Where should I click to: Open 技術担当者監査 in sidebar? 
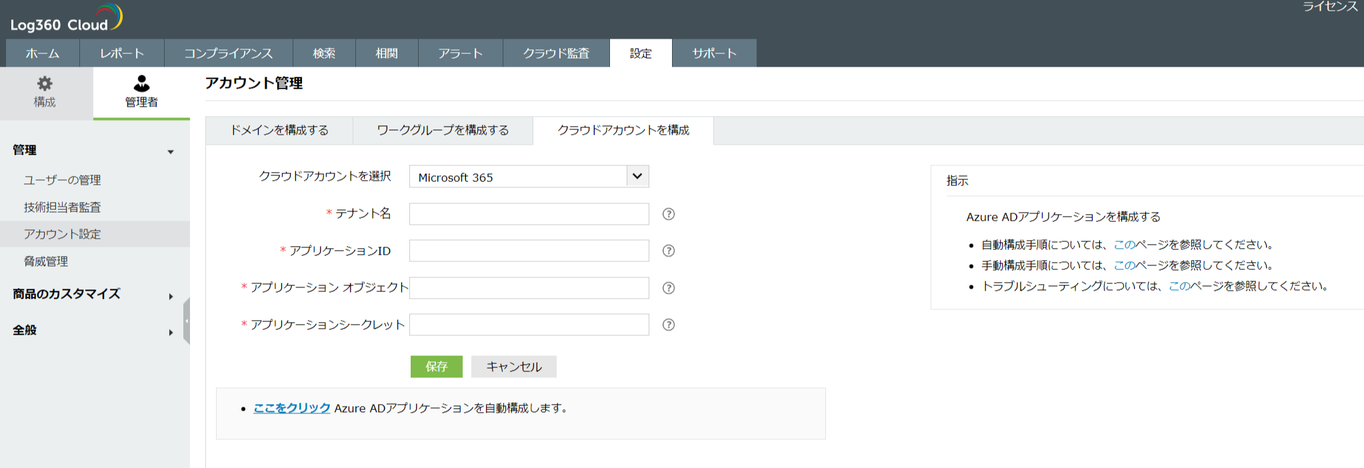click(x=63, y=207)
